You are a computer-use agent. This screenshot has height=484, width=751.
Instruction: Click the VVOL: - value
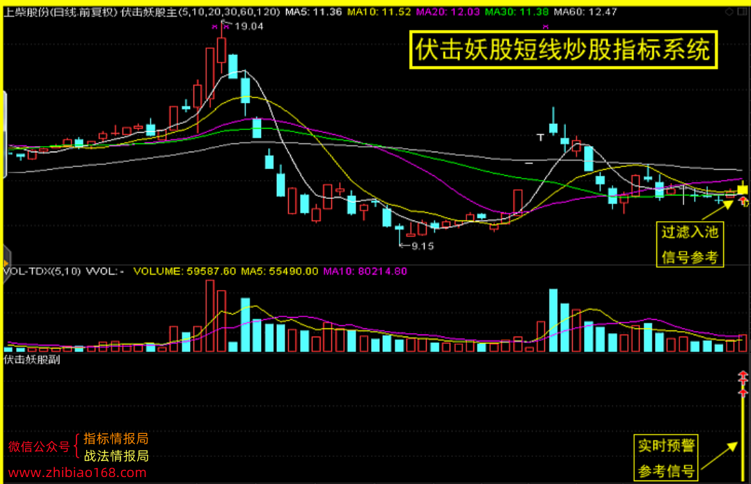pos(105,271)
